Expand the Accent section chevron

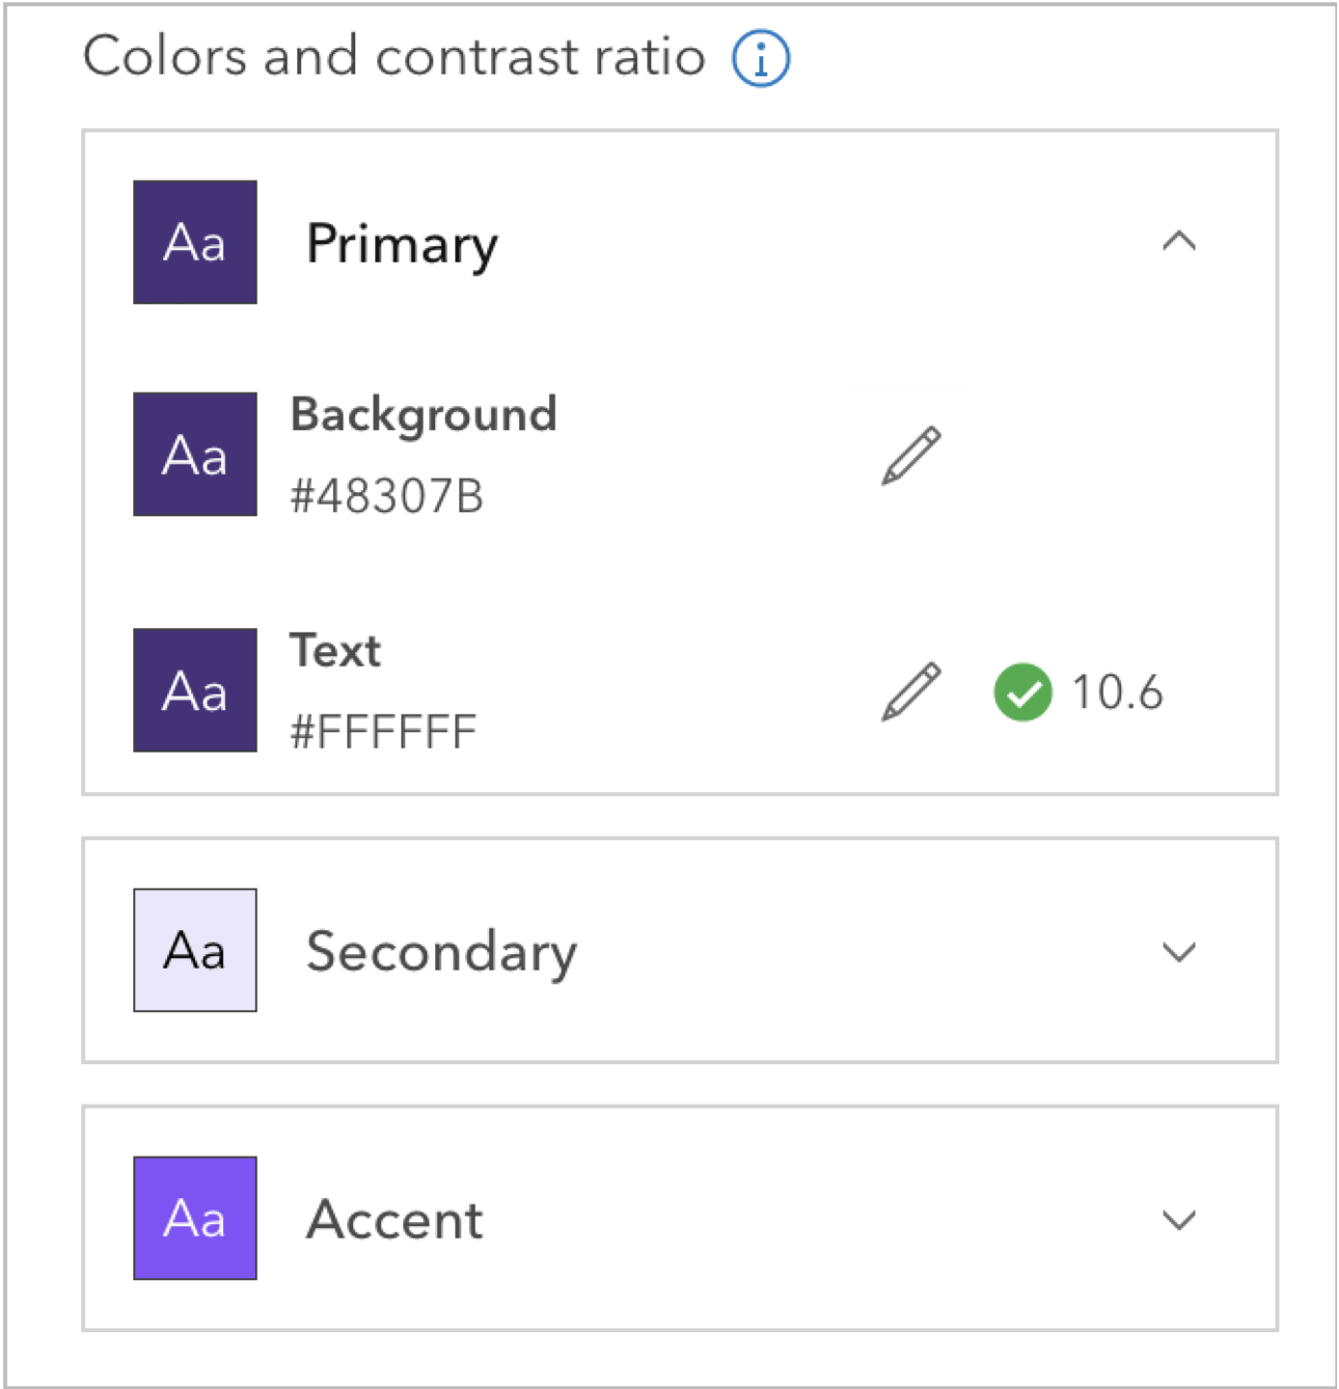click(1179, 1219)
